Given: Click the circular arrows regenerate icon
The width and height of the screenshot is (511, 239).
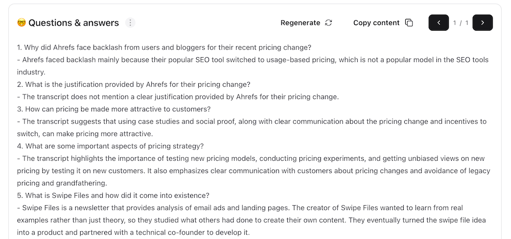Looking at the screenshot, I should pos(329,23).
